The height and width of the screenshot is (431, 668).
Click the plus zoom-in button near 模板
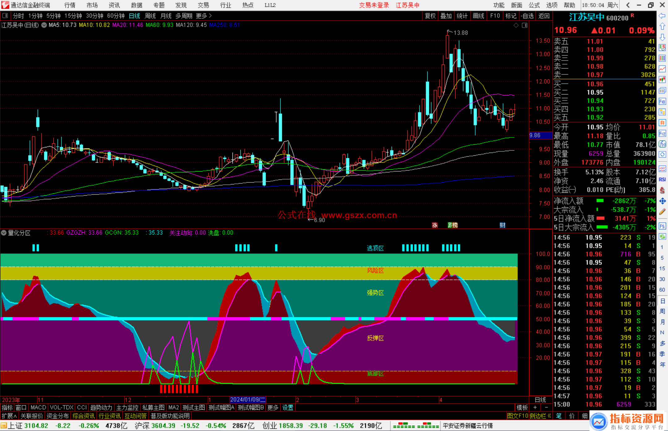tap(535, 408)
